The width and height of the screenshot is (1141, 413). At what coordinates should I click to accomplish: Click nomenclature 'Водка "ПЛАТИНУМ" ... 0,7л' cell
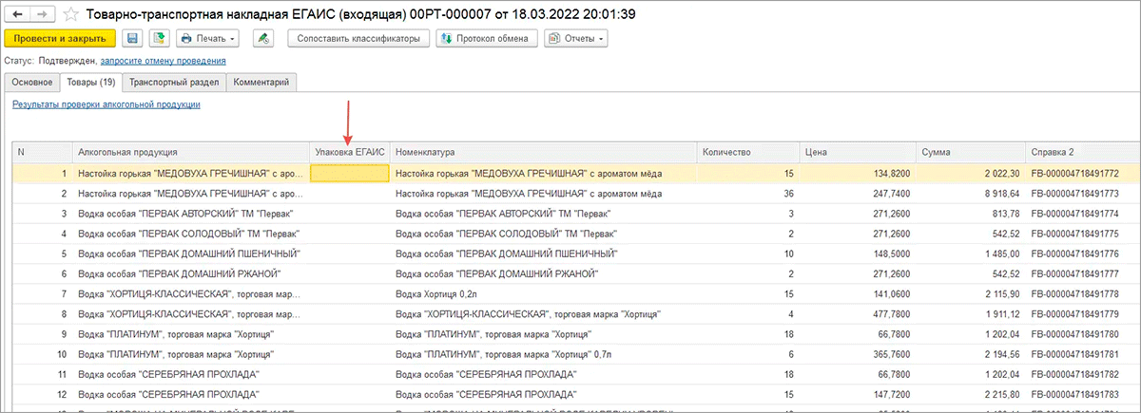pos(543,353)
